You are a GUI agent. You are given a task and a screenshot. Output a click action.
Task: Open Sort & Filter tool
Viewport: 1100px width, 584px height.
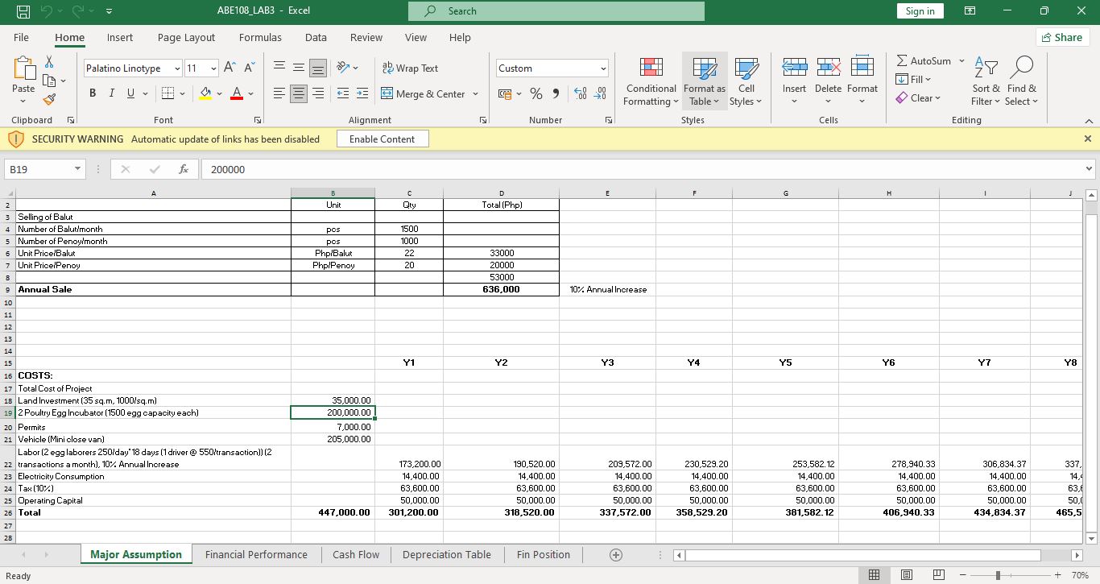click(986, 81)
